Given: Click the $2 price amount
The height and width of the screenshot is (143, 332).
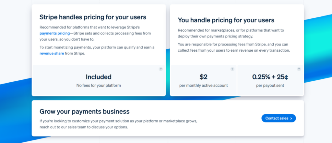Looking at the screenshot, I should point(203,77).
